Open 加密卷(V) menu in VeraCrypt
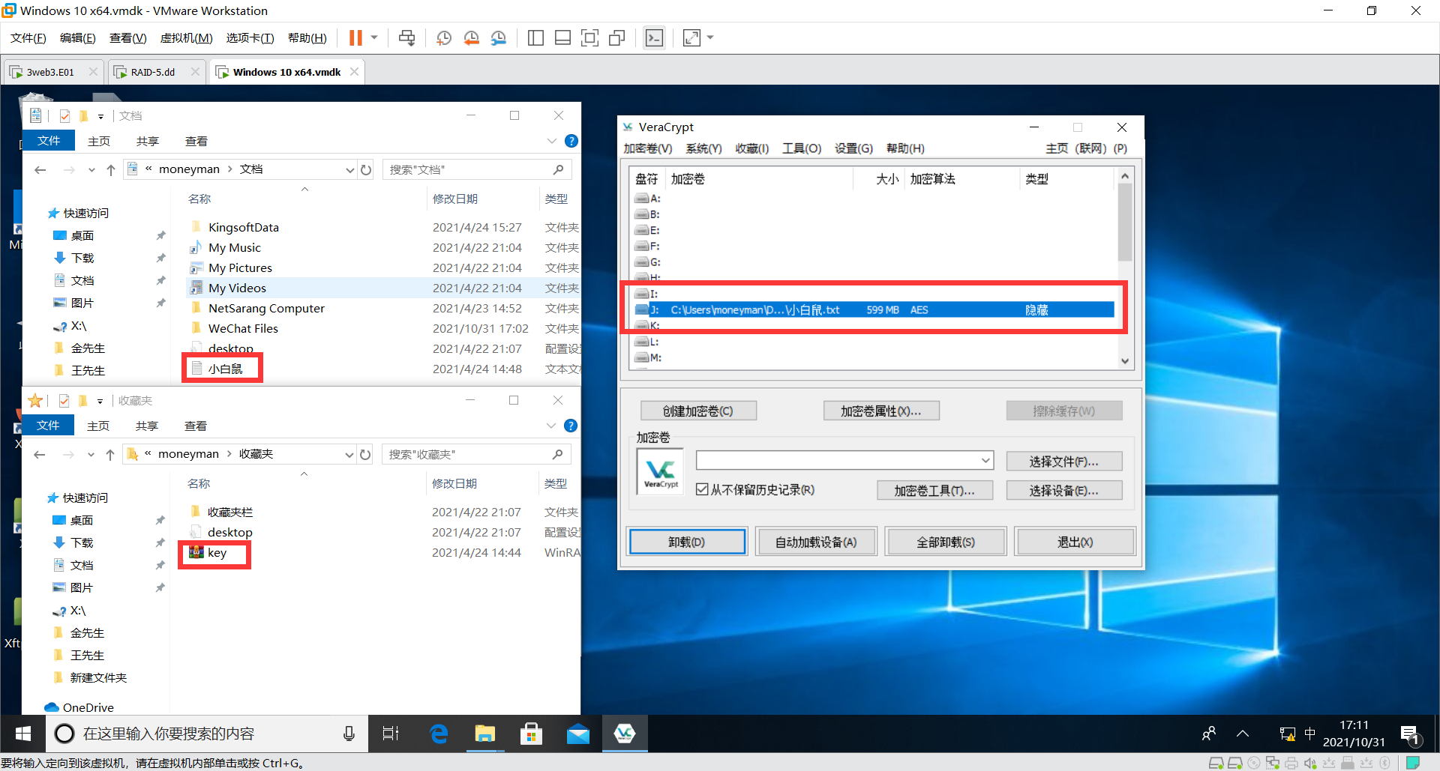Image resolution: width=1440 pixels, height=771 pixels. (x=647, y=148)
